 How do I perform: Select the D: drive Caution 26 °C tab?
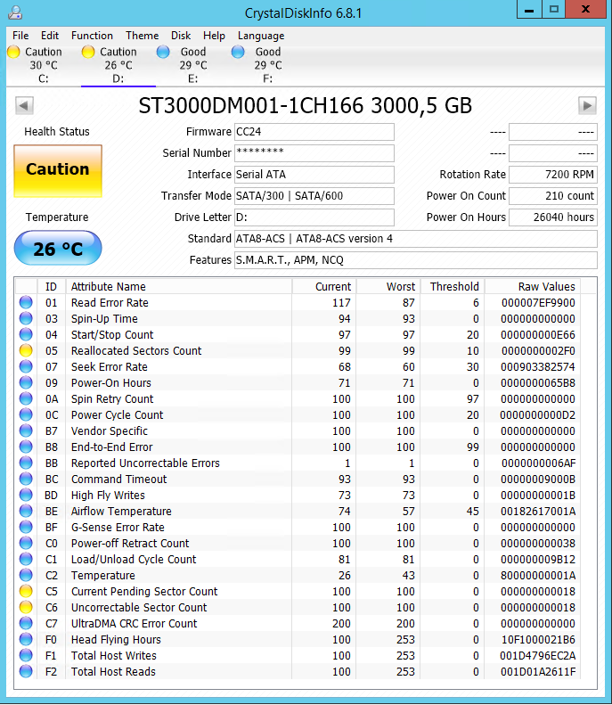tap(118, 65)
